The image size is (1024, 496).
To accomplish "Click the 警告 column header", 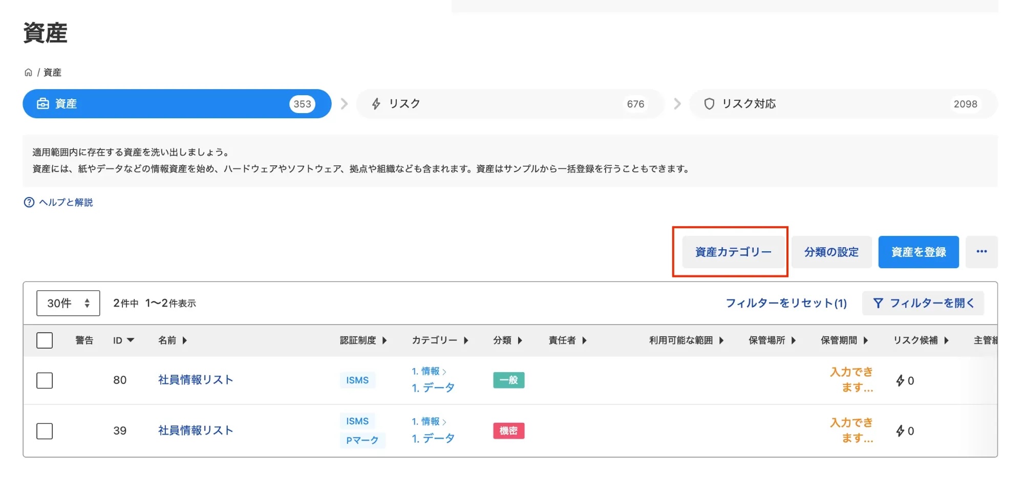I will [84, 340].
